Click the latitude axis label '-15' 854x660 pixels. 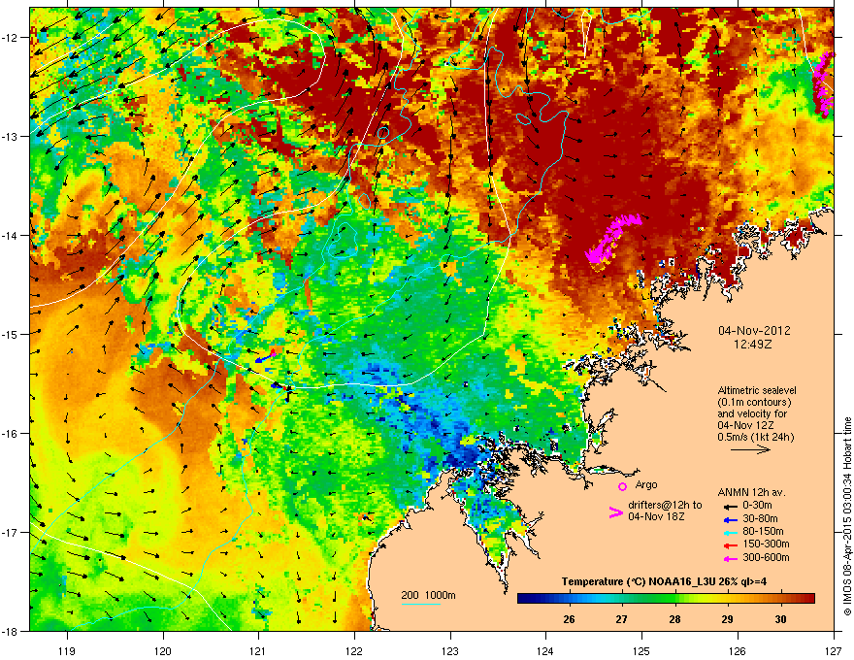(12, 334)
